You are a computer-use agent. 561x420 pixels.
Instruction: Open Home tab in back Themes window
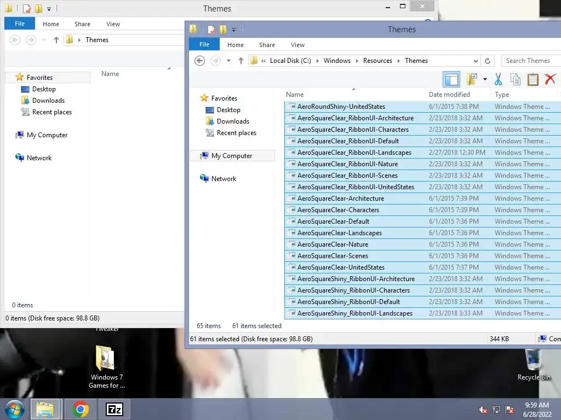coord(51,24)
